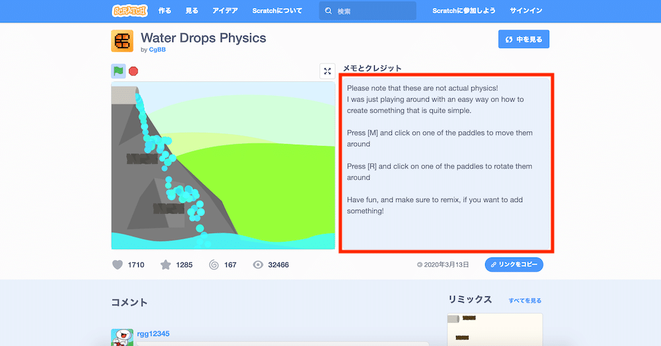Click the サインイン sign-in link
Image resolution: width=661 pixels, height=346 pixels.
tap(525, 11)
